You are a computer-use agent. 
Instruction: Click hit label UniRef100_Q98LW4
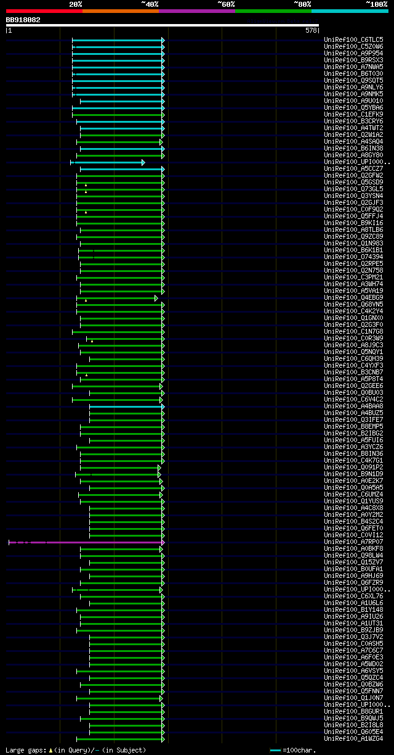[353, 556]
